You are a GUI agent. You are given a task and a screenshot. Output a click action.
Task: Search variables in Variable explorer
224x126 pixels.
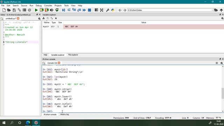(x=223, y=18)
